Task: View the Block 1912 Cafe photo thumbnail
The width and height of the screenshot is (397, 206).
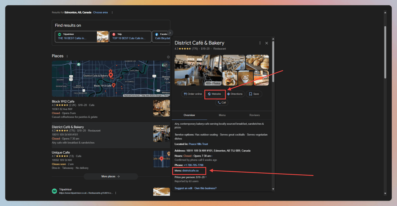Action: 161,108
